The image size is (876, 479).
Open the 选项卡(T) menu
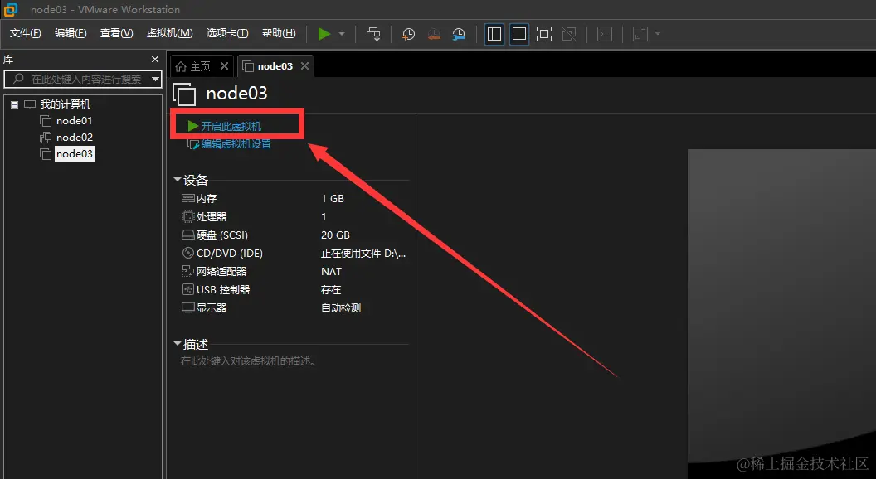coord(226,33)
